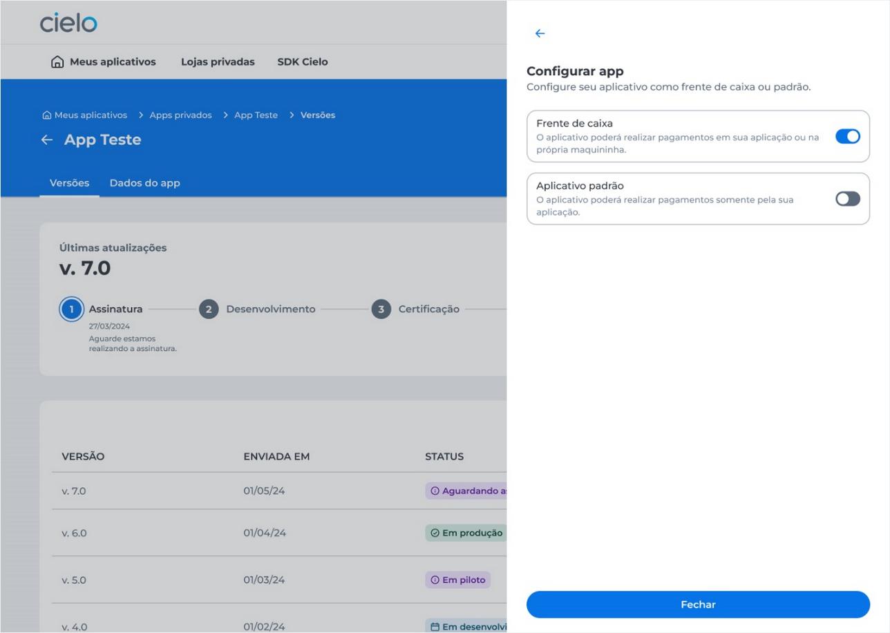Screen dimensions: 890x633
Task: Click the back arrow beside App Teste title
Action: (x=46, y=140)
